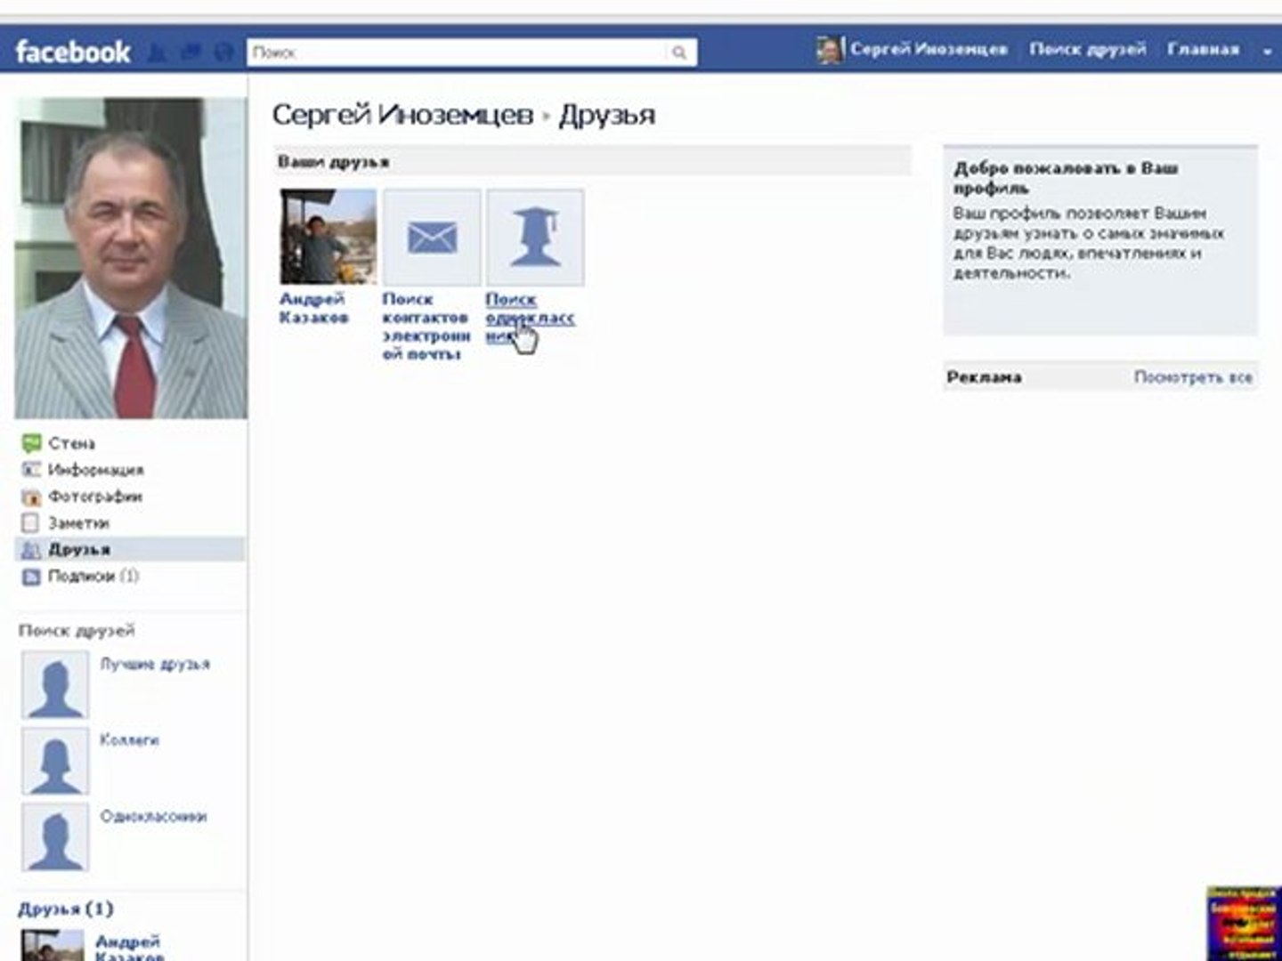Select Друзья in the profile menu
The width and height of the screenshot is (1282, 961).
pyautogui.click(x=79, y=550)
